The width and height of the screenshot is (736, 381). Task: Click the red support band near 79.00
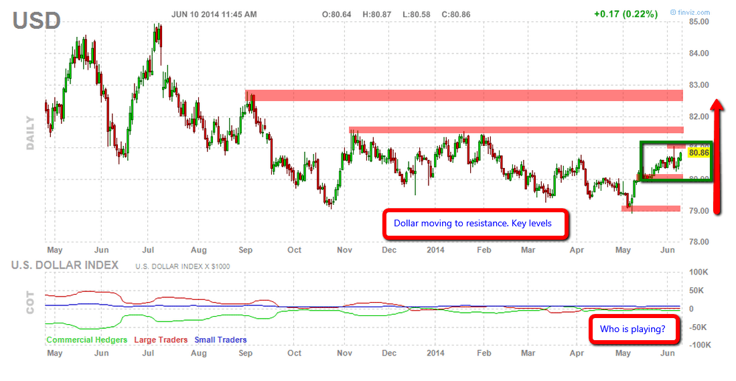(x=656, y=209)
